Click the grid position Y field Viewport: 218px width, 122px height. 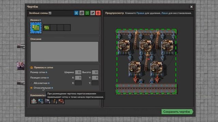click(95, 78)
